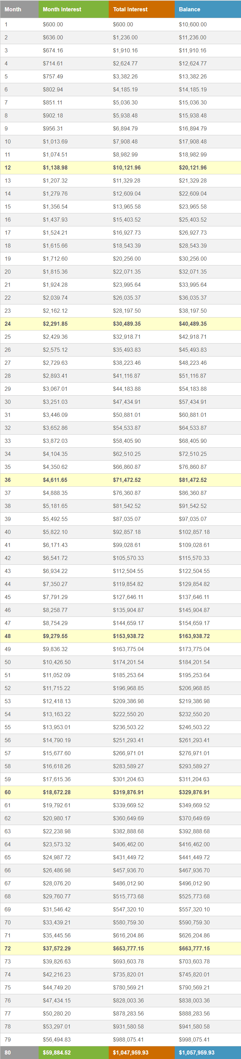241x1059 pixels.
Task: Select the highlighted month 12 row
Action: pyautogui.click(x=120, y=168)
